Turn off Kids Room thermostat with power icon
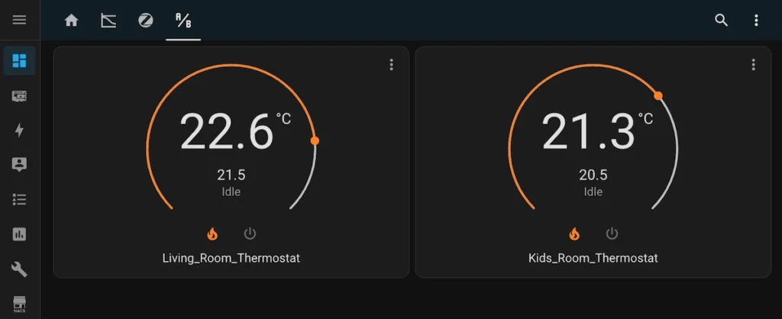The width and height of the screenshot is (782, 319). [612, 234]
